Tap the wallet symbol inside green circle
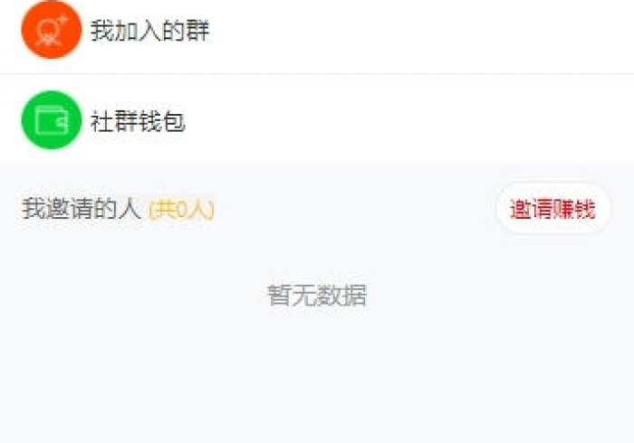The image size is (634, 443). point(51,120)
